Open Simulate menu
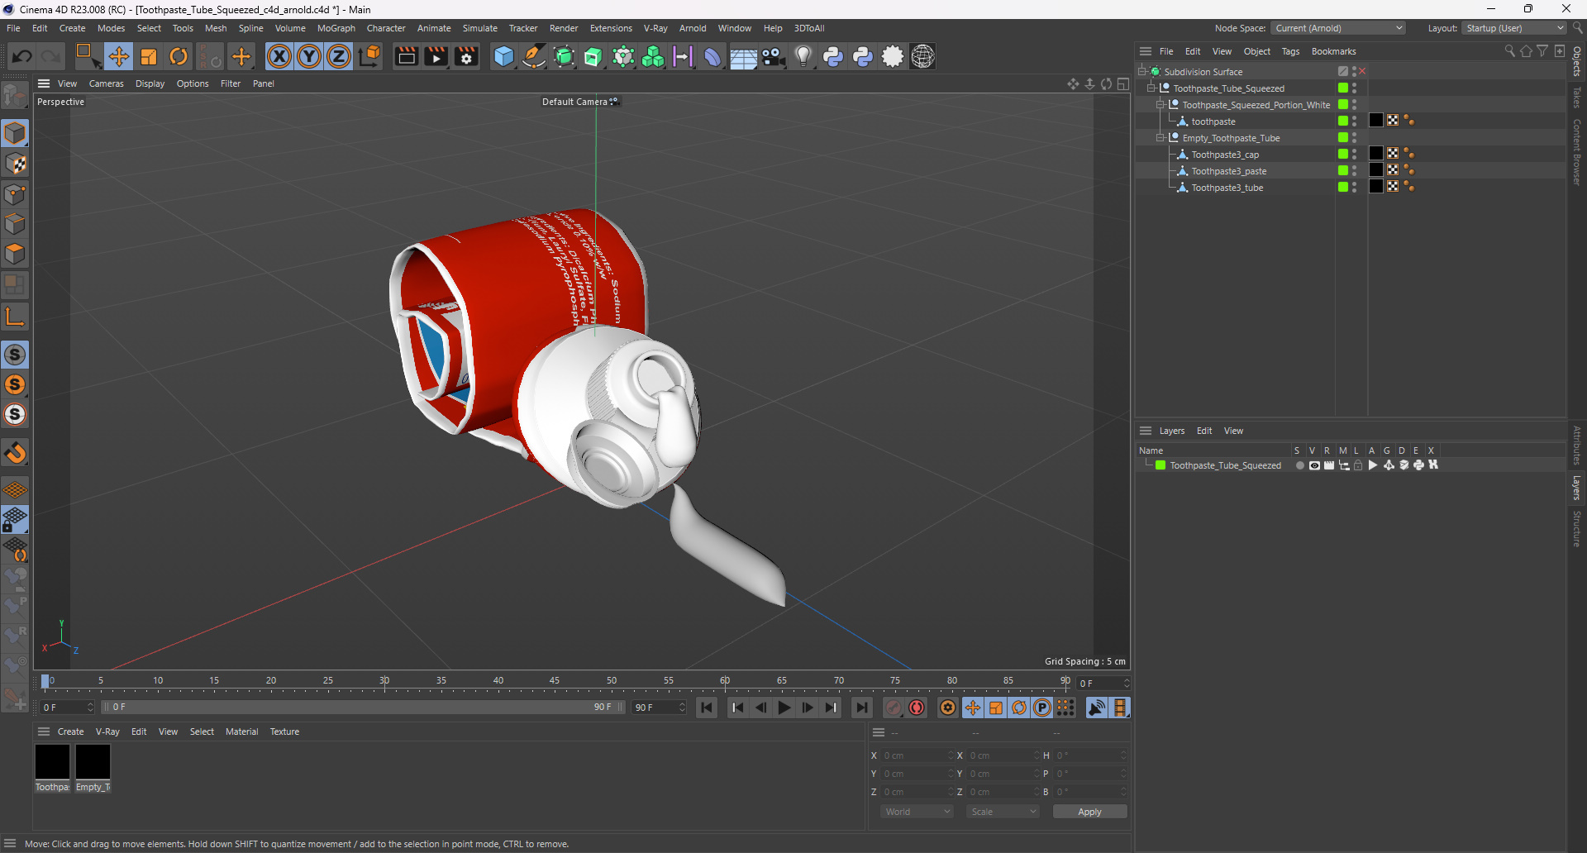The width and height of the screenshot is (1587, 853). (x=479, y=28)
